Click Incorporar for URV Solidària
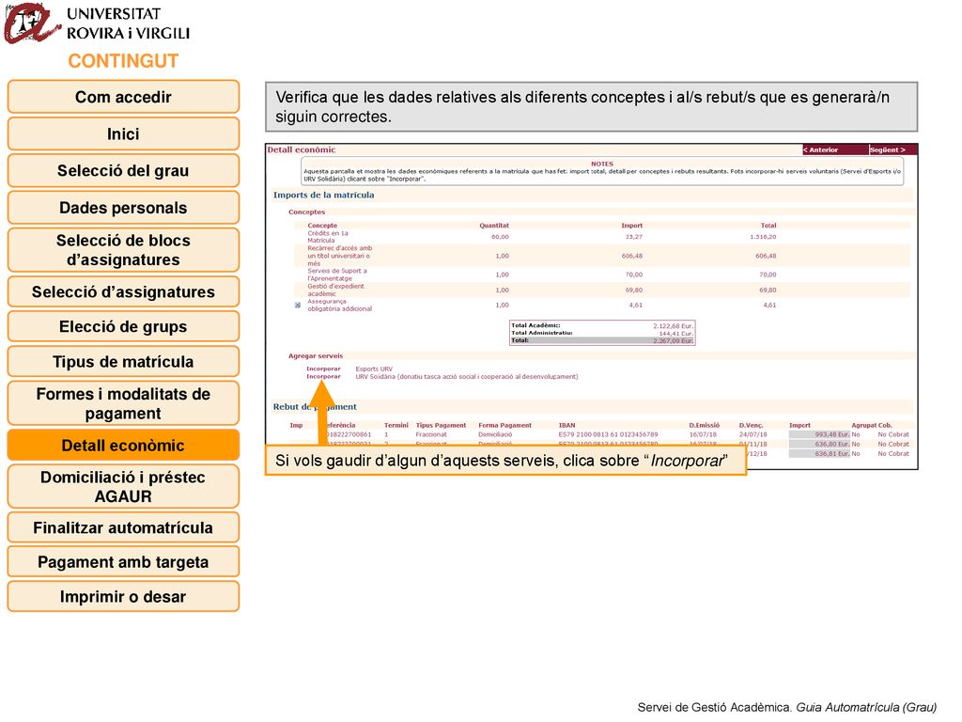The image size is (962, 722). [323, 376]
